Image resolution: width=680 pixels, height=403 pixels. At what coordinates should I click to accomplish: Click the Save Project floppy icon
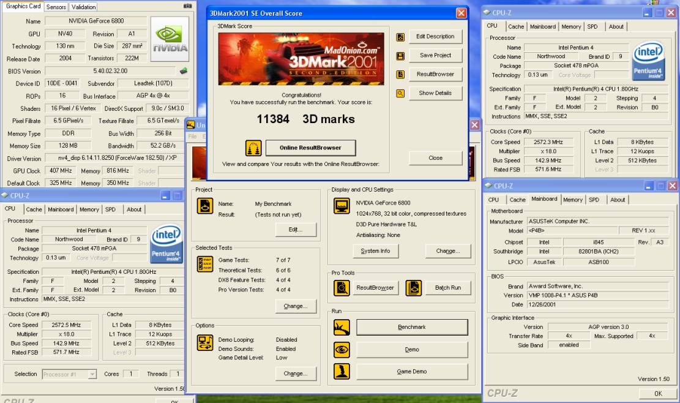pos(400,56)
